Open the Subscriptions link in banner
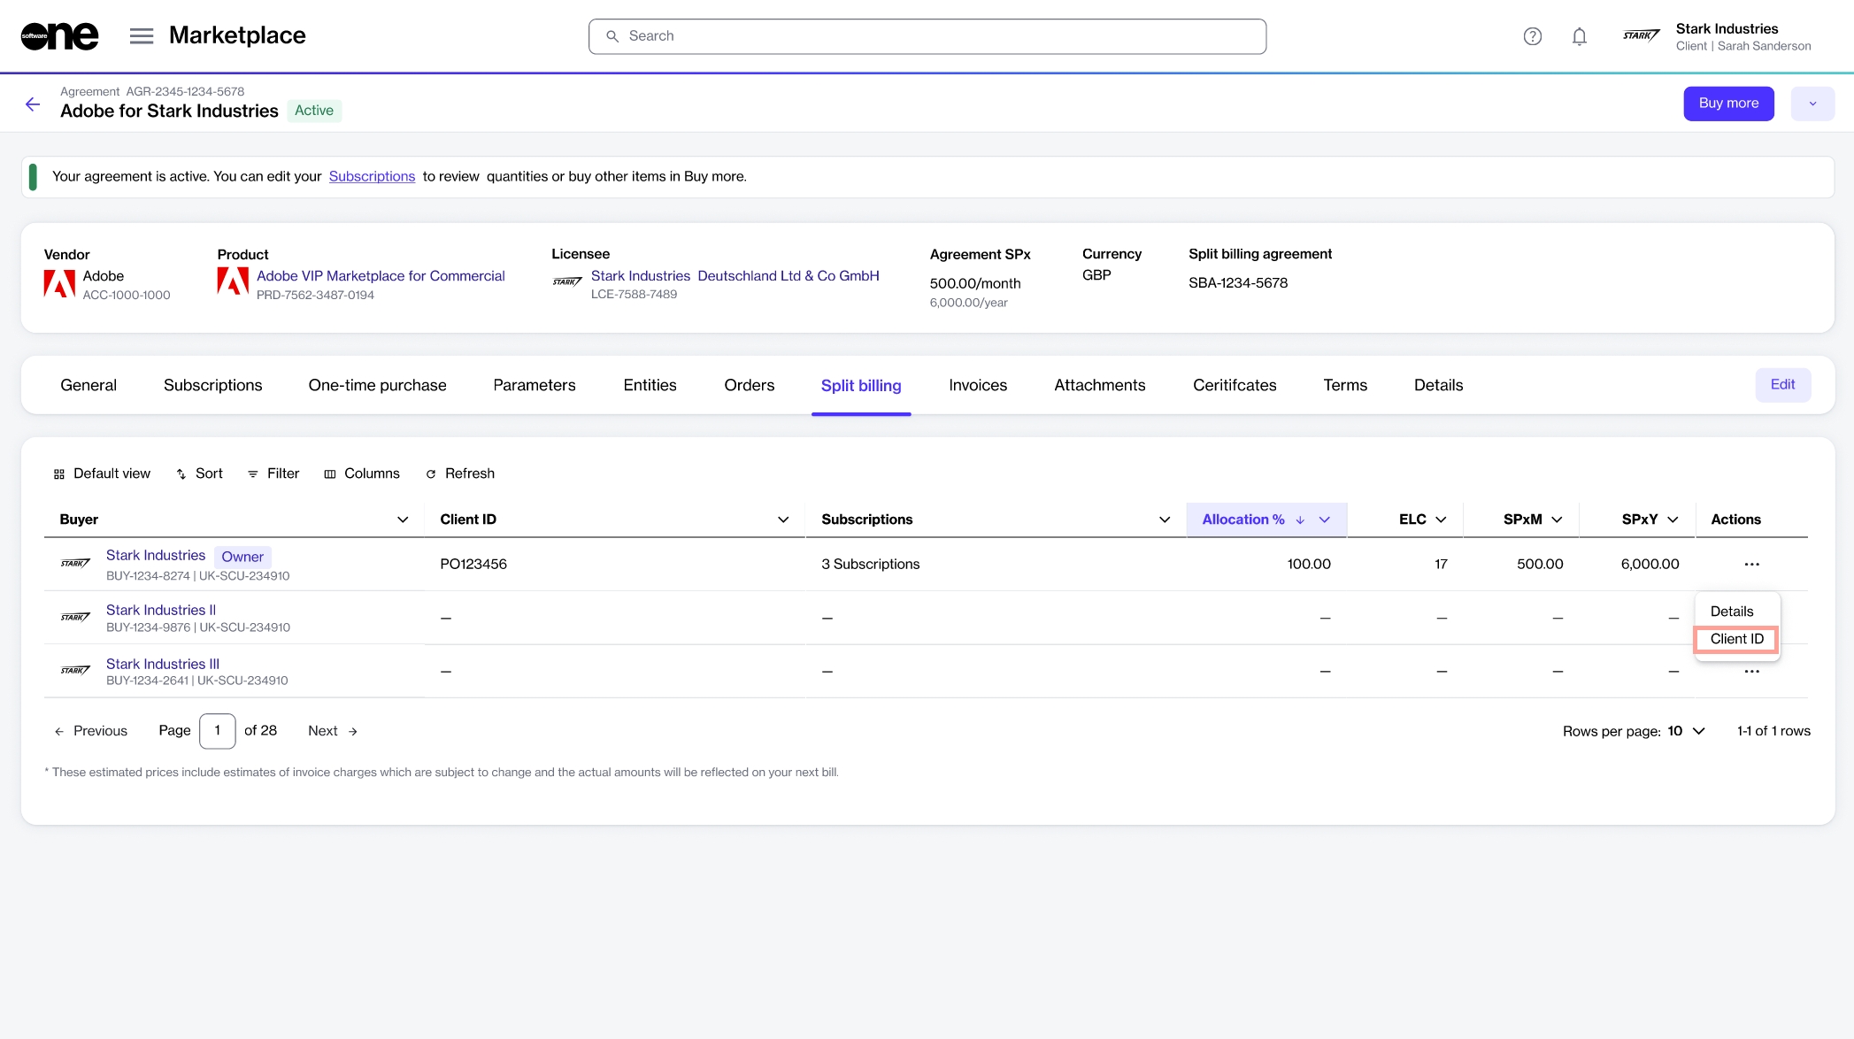The width and height of the screenshot is (1854, 1039). click(372, 176)
